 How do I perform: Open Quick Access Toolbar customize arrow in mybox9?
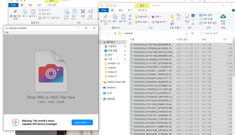click(115, 5)
